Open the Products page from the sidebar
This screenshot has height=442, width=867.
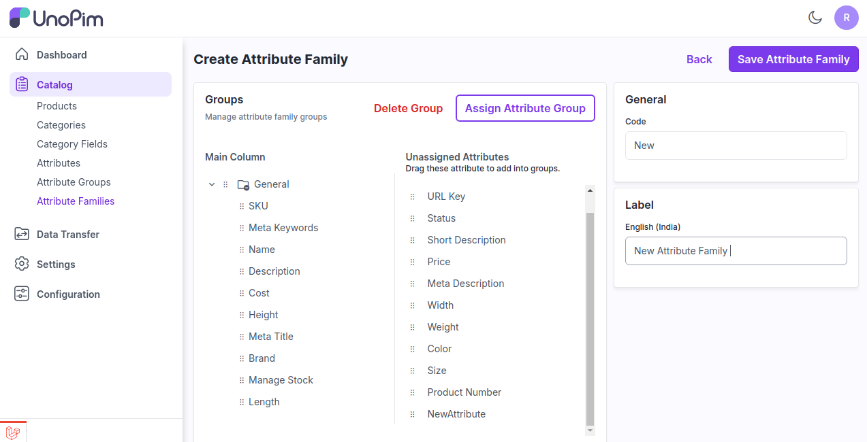coord(57,105)
